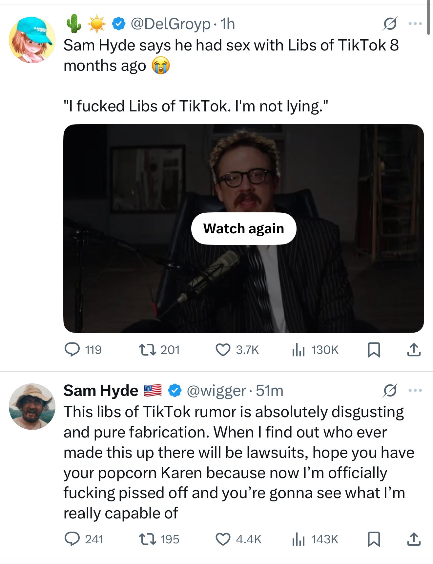
Task: View analytics showing 143K views
Action: [299, 539]
